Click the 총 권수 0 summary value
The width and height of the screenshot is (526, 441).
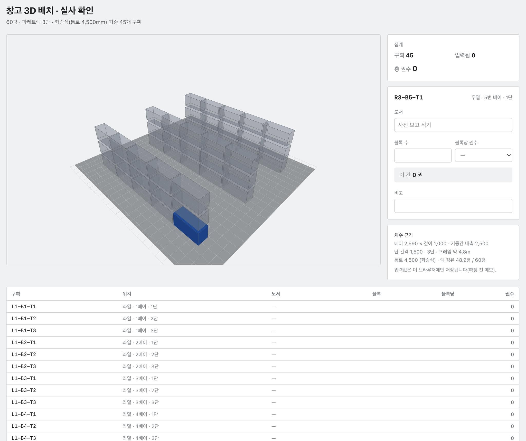click(x=406, y=69)
